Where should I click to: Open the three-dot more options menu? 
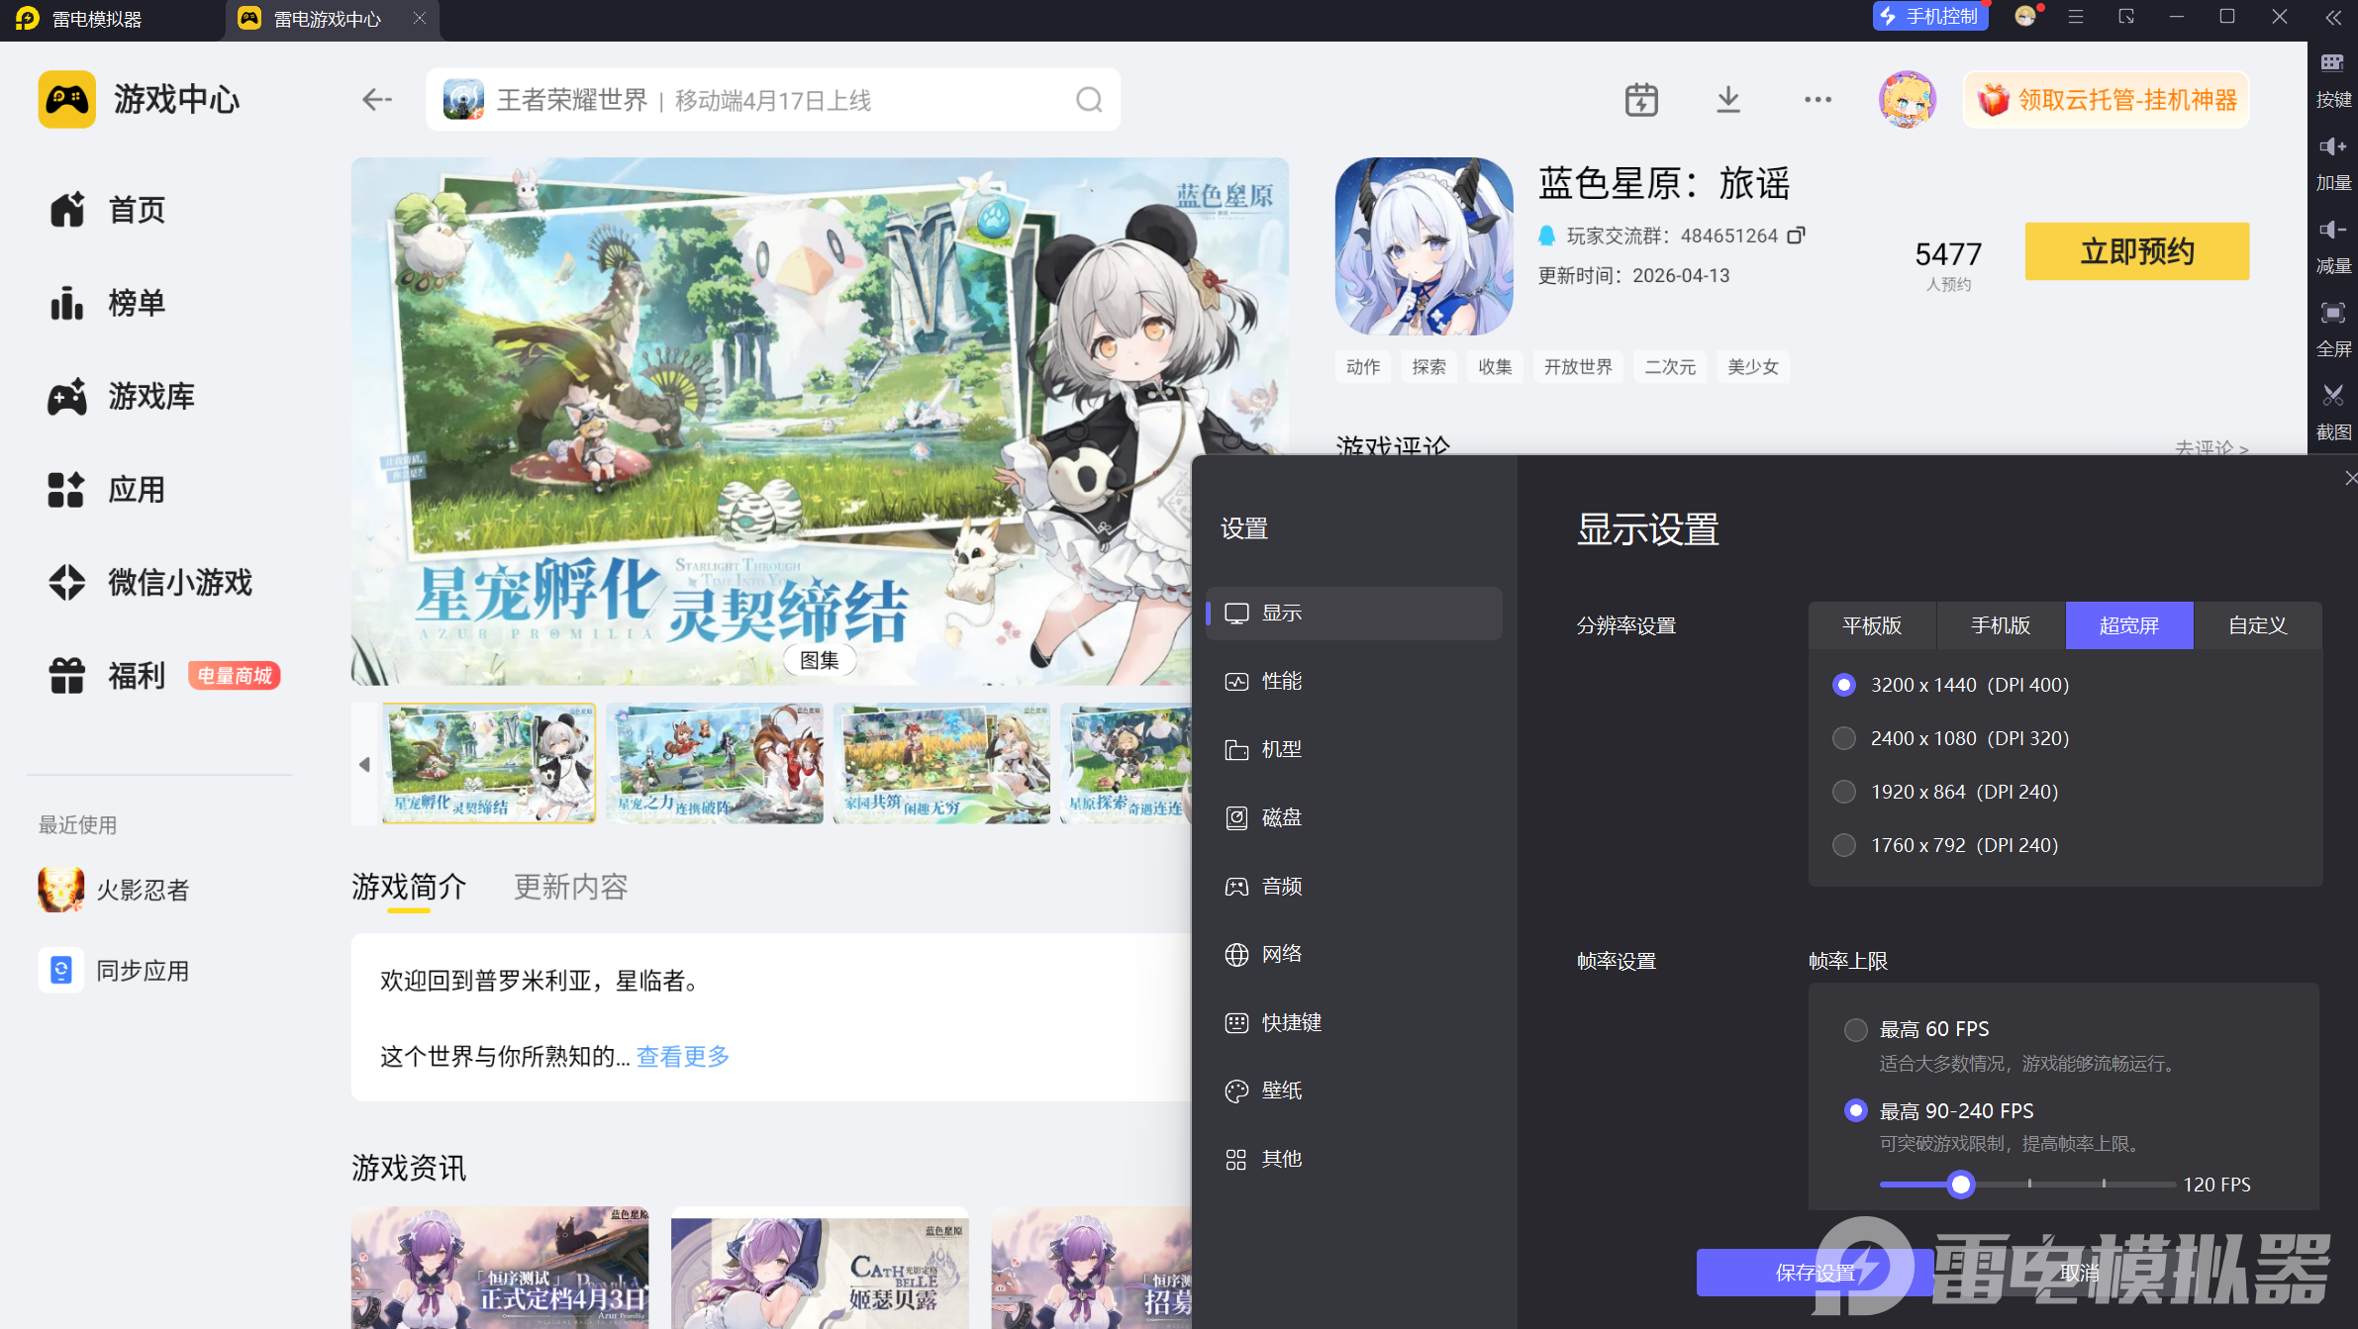tap(1818, 100)
